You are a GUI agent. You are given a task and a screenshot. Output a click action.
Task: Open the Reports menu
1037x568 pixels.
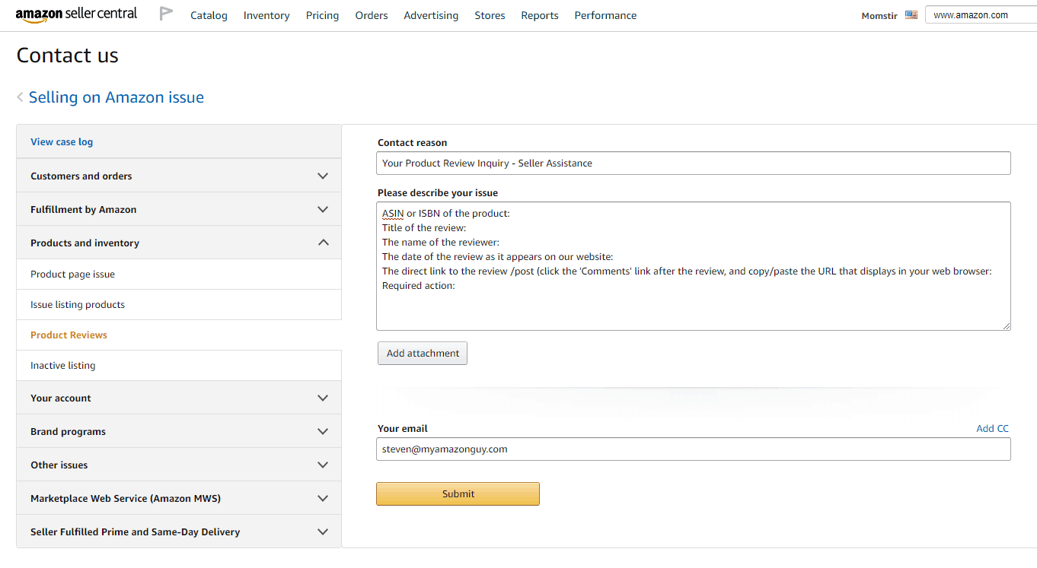(x=540, y=15)
